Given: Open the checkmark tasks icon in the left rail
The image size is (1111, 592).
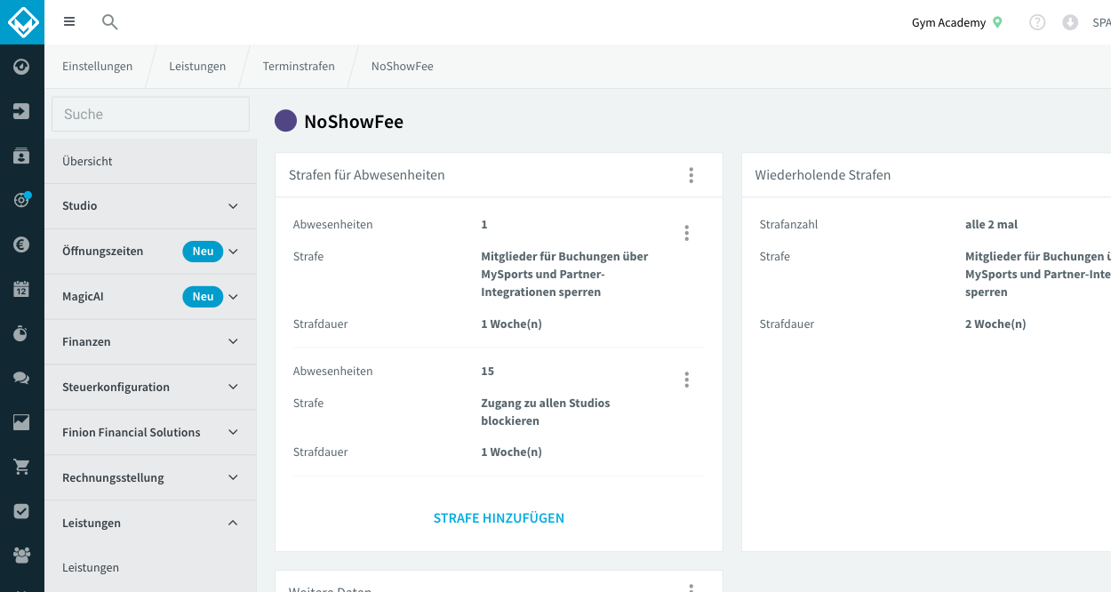Looking at the screenshot, I should pos(22,511).
